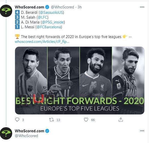Follow the whoscored.com/Articles link
153x143 pixels.
42,42
